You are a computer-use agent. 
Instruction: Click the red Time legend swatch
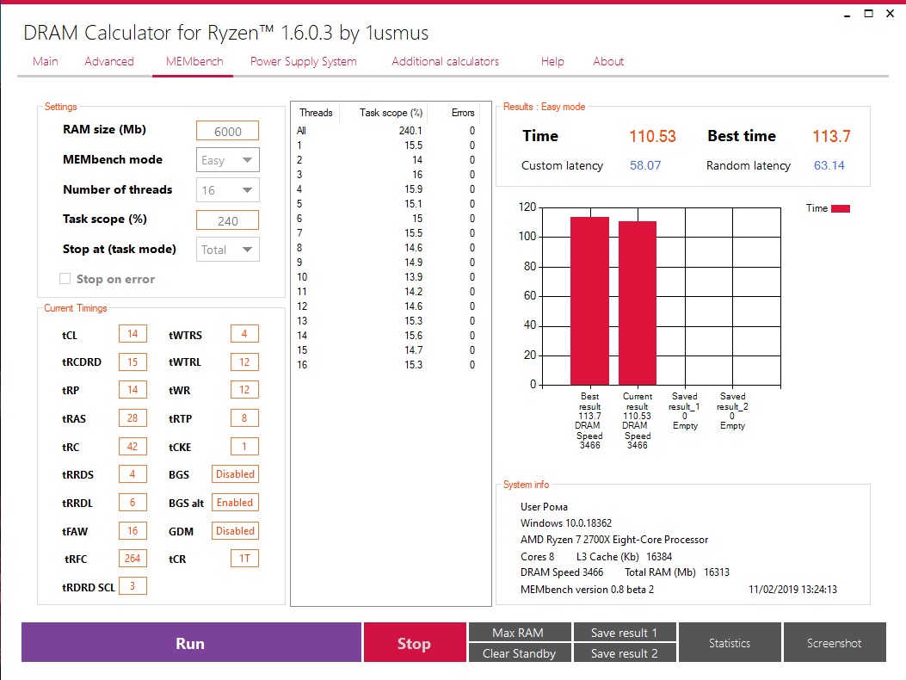click(x=841, y=209)
